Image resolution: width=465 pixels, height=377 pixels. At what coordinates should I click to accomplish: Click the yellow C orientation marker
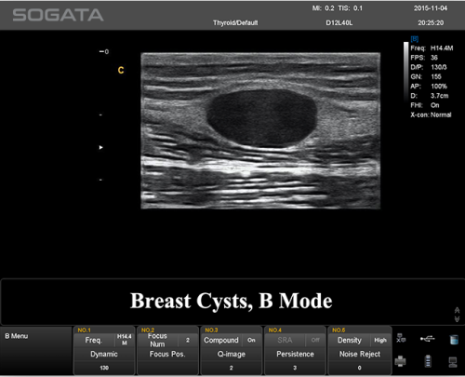click(121, 71)
